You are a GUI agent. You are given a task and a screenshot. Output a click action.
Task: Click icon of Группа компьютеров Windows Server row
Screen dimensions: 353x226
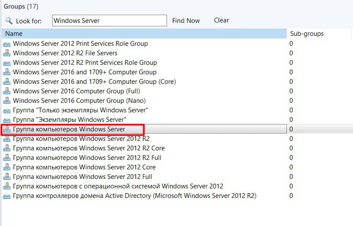pyautogui.click(x=7, y=129)
